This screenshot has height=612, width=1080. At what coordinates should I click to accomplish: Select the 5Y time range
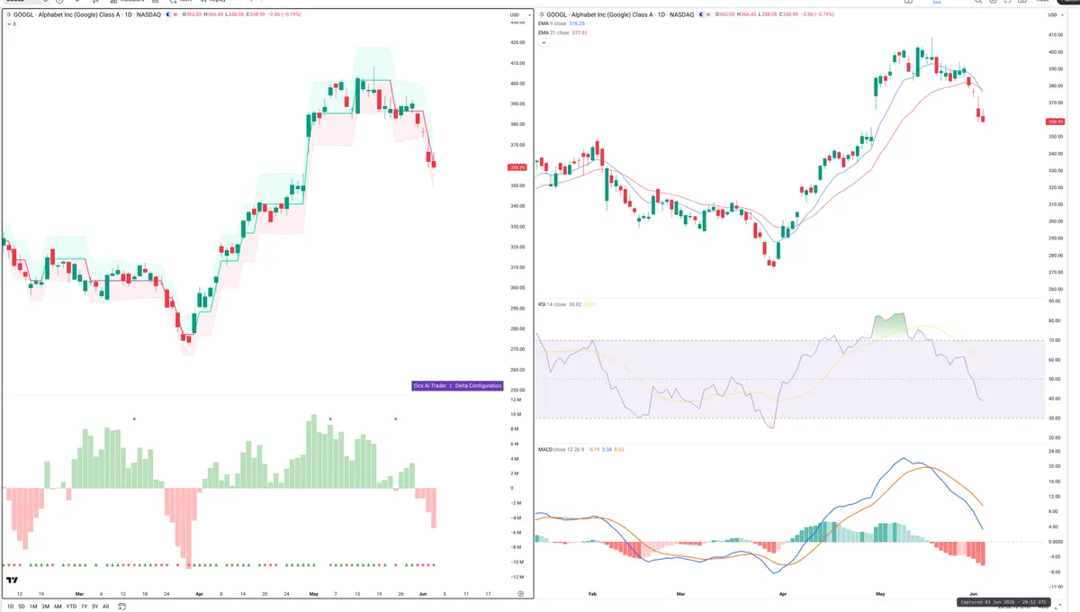click(94, 607)
